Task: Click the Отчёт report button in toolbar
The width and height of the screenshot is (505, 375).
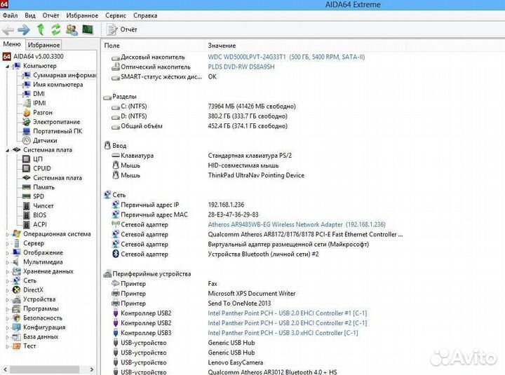Action: click(x=122, y=29)
